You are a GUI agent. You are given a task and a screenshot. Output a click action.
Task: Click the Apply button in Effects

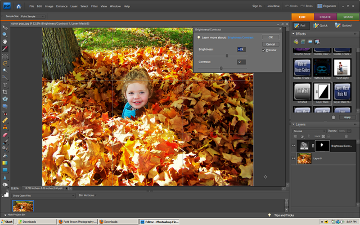(348, 118)
